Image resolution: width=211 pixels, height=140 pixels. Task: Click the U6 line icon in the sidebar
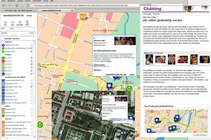(x=3, y=74)
